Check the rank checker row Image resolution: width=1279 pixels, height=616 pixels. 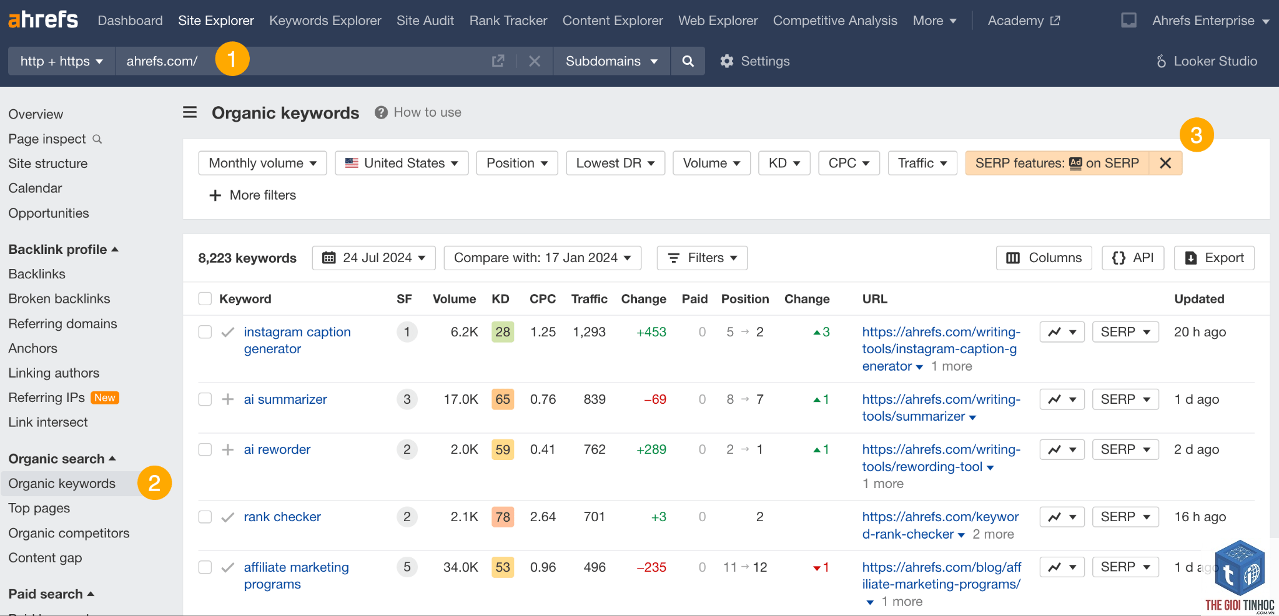[x=205, y=517]
